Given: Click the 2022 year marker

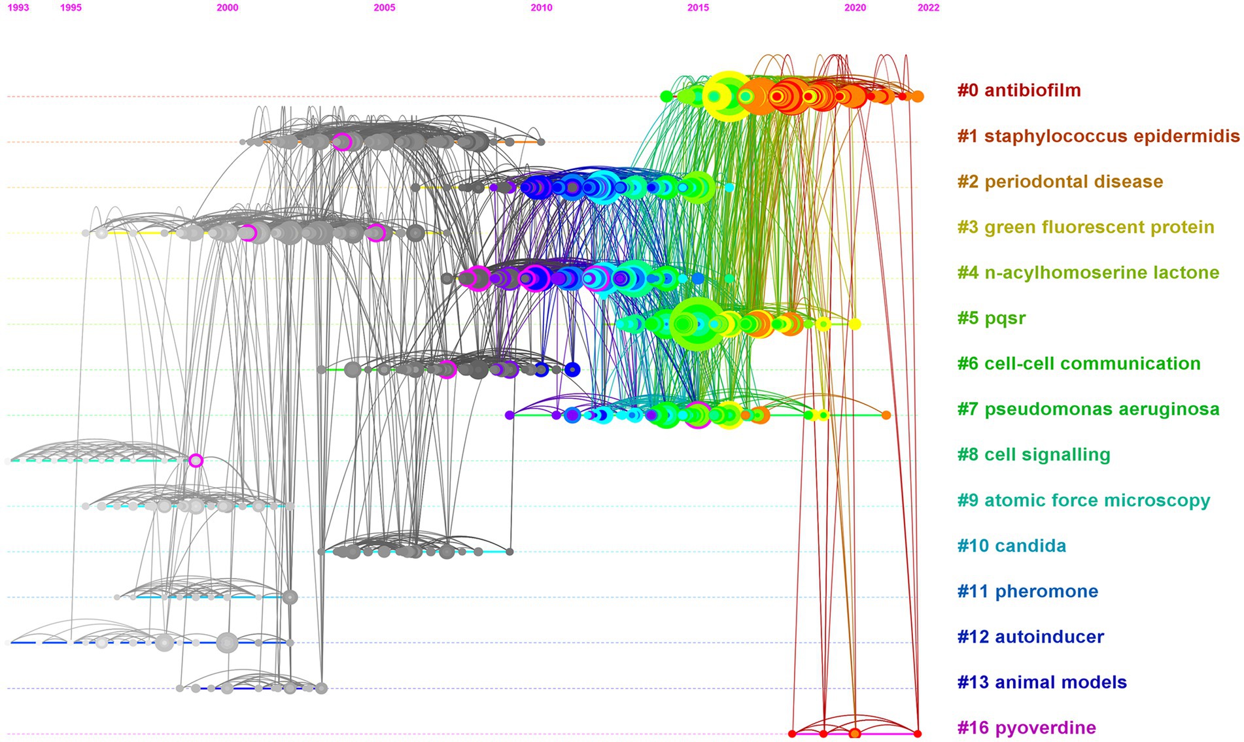Looking at the screenshot, I should pos(929,8).
